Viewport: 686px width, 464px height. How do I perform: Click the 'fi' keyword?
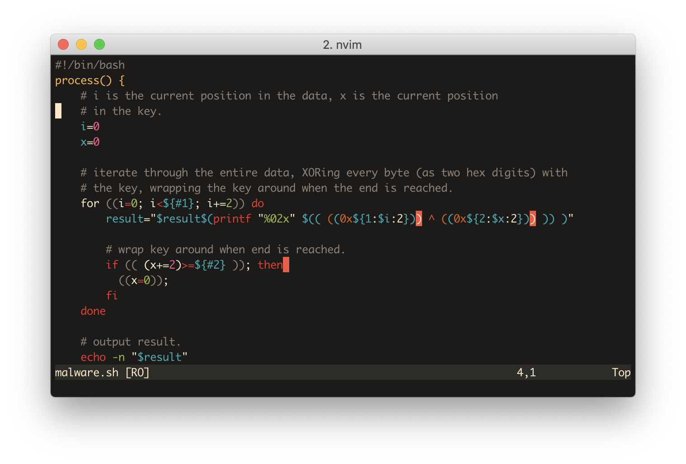click(x=112, y=296)
